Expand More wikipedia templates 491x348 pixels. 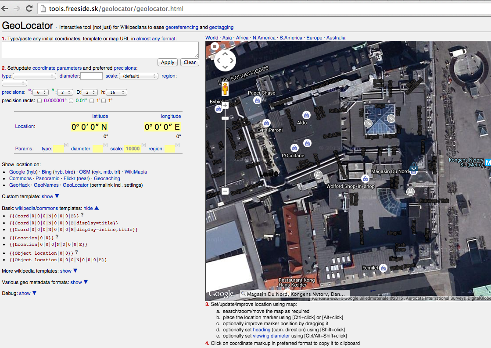tap(68, 271)
